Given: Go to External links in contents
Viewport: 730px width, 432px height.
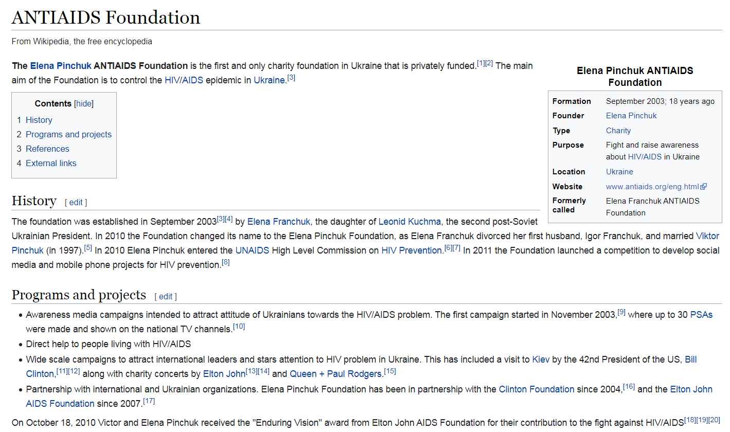Looking at the screenshot, I should click(51, 163).
